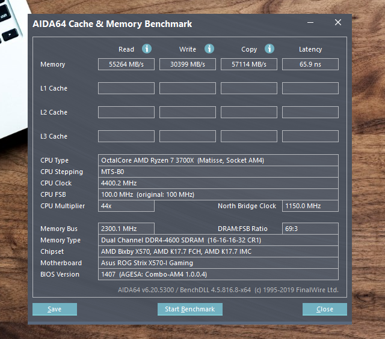Click the L1 Cache row label
This screenshot has height=339, width=385.
pos(54,88)
